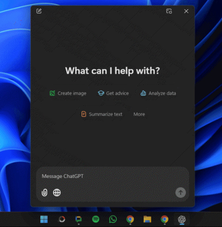
Task: Click the ChatGPT taskbar icon
Action: tap(182, 219)
